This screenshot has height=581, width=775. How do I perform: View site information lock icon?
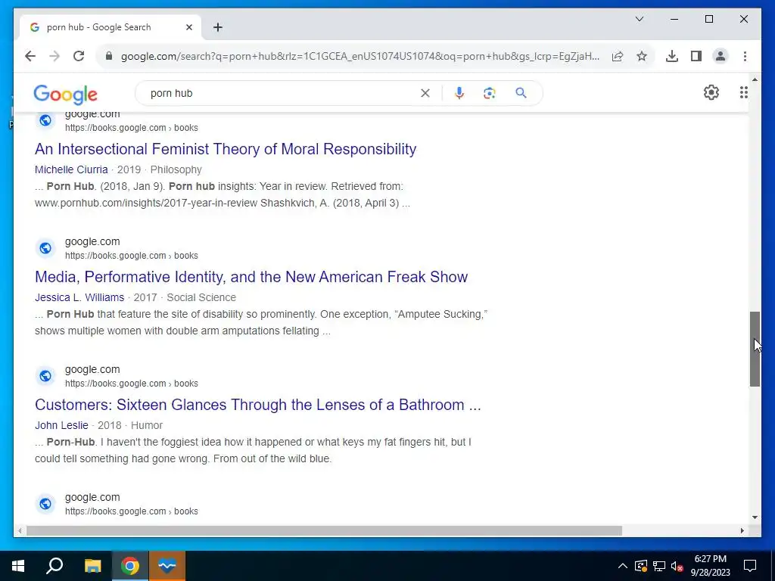109,56
